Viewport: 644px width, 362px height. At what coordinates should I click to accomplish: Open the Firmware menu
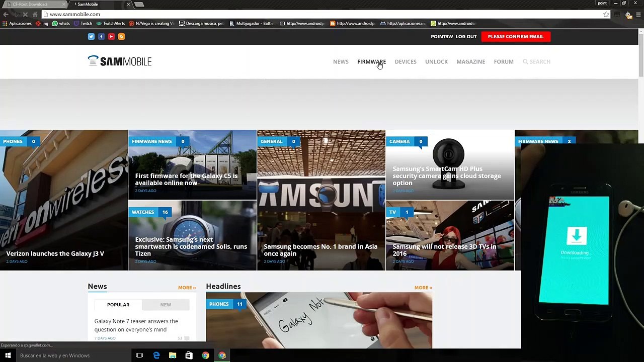pos(371,61)
